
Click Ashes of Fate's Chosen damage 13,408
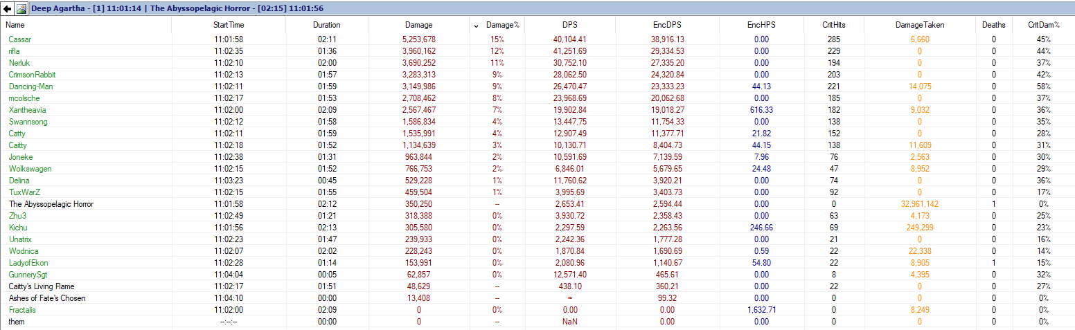[x=418, y=298]
